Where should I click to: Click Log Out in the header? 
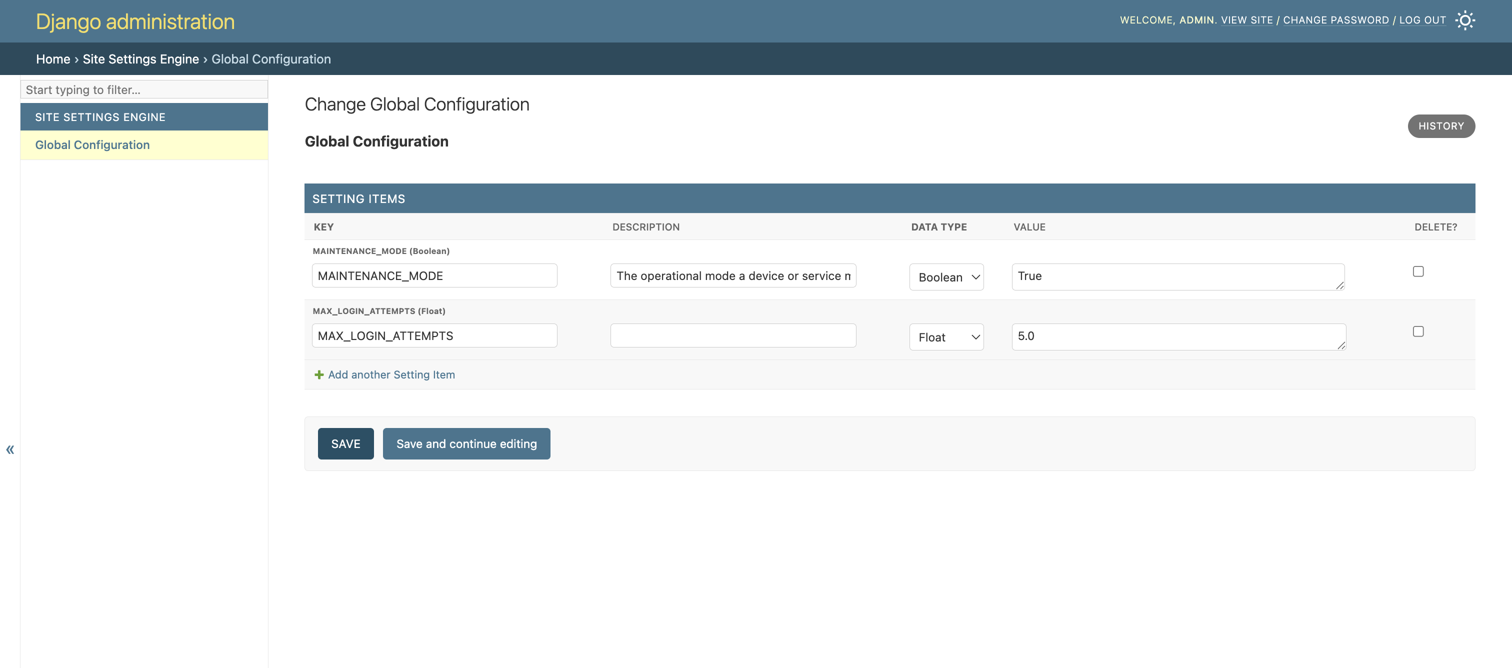tap(1422, 20)
